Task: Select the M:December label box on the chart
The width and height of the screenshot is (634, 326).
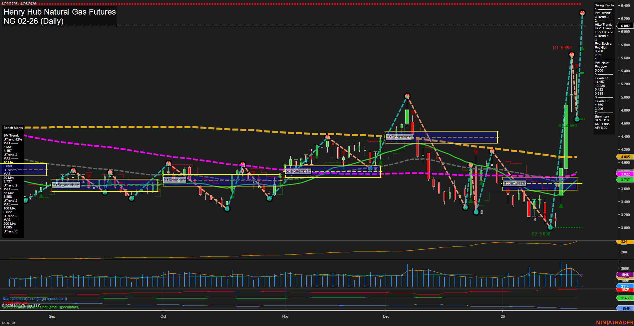Action: (x=399, y=137)
